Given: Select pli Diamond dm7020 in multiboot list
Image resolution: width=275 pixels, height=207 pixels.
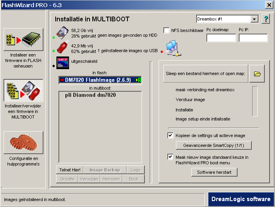Looking at the screenshot, I should point(90,95).
